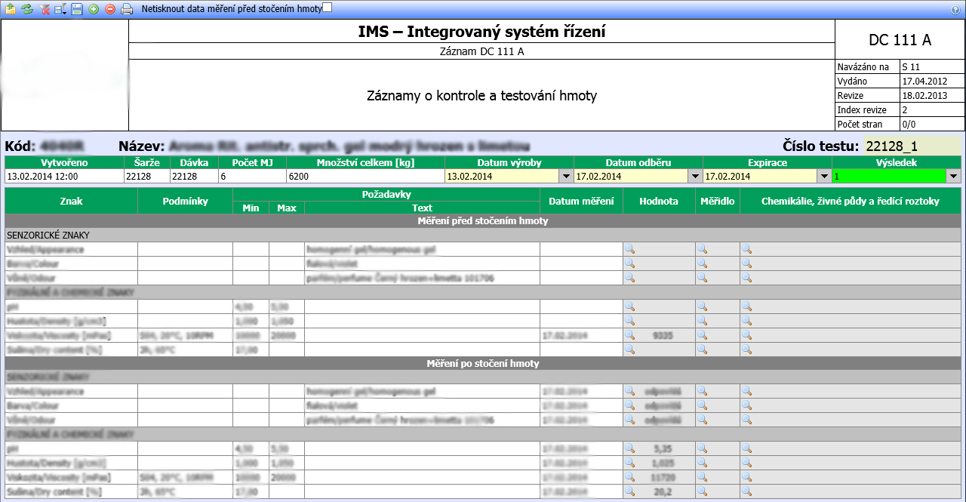This screenshot has height=502, width=966.
Task: Click the Hodnota magnifier beside the 5,35 pH value
Action: 630,448
